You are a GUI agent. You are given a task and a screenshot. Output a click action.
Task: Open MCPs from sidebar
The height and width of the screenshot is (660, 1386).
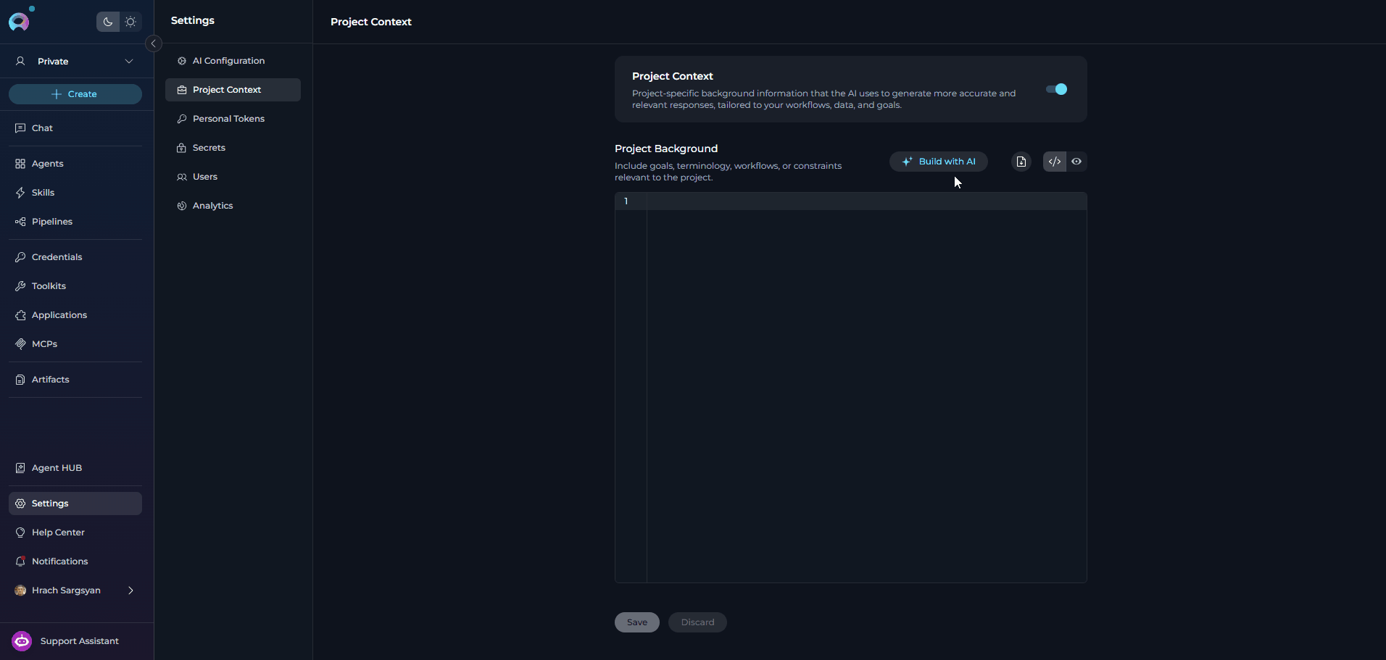pyautogui.click(x=75, y=344)
